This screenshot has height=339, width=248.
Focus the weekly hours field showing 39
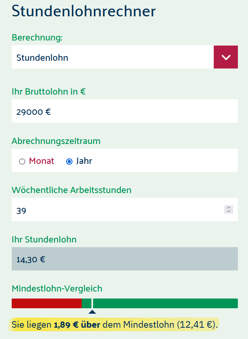click(125, 209)
